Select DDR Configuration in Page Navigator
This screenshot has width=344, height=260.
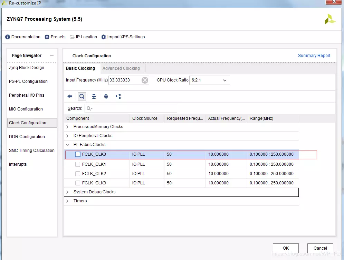[x=27, y=137]
